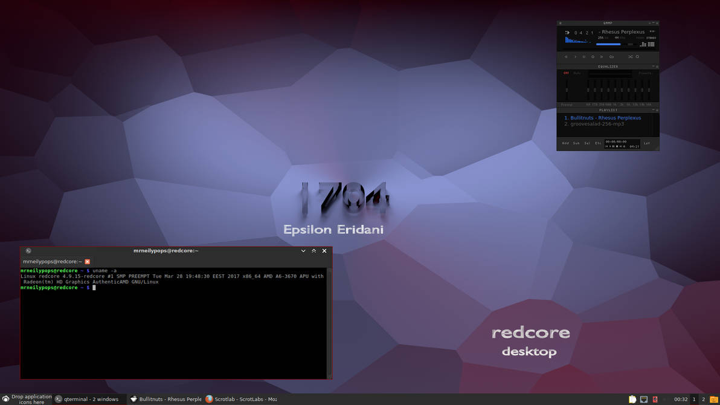Close the qterminal window
The height and width of the screenshot is (405, 720).
click(x=324, y=251)
